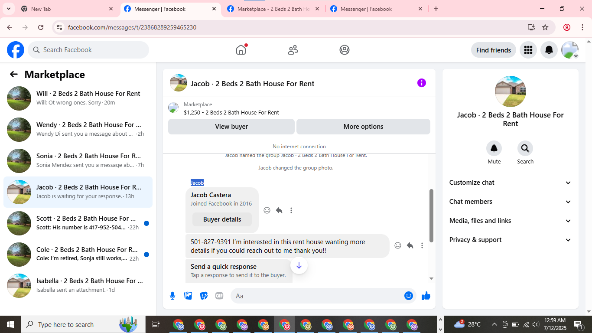Screen dimensions: 592x333
Task: Choose a sticker from the sticker icon
Action: pyautogui.click(x=204, y=296)
